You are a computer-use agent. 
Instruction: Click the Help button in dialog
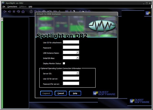(x=75, y=93)
